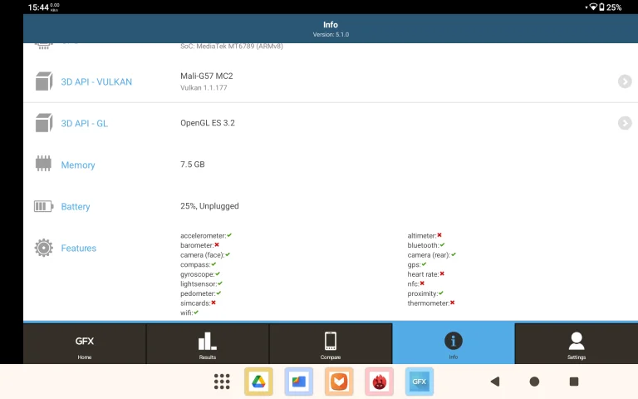638x399 pixels.
Task: Select the Battery label
Action: 76,206
